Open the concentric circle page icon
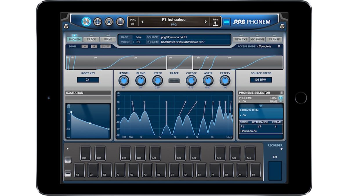 (x=109, y=22)
